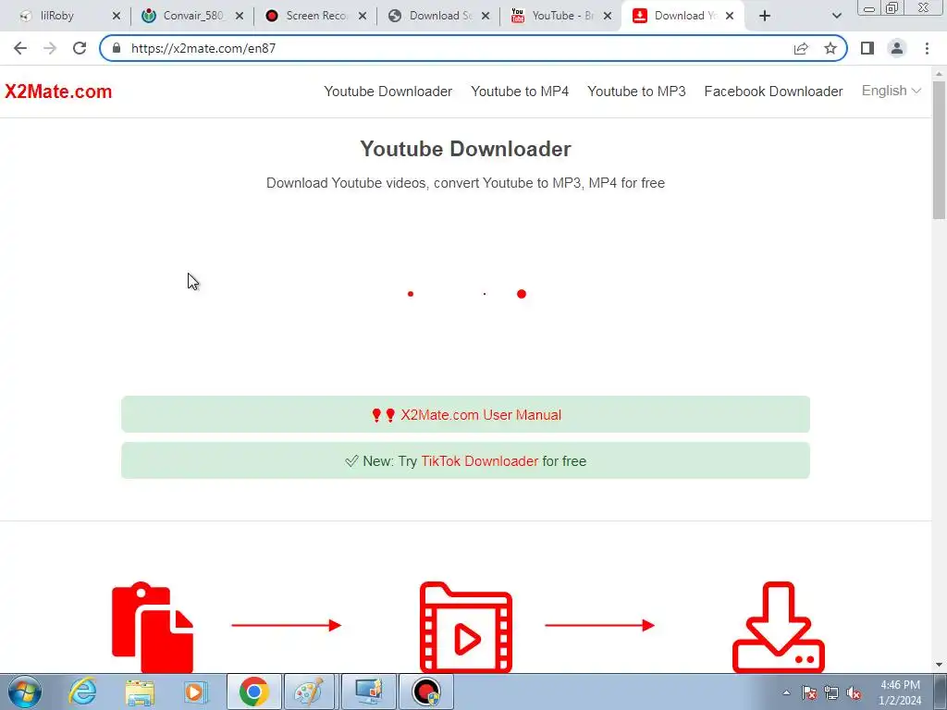Image resolution: width=947 pixels, height=710 pixels.
Task: Switch to the Screen Recorder tab
Action: (x=316, y=16)
